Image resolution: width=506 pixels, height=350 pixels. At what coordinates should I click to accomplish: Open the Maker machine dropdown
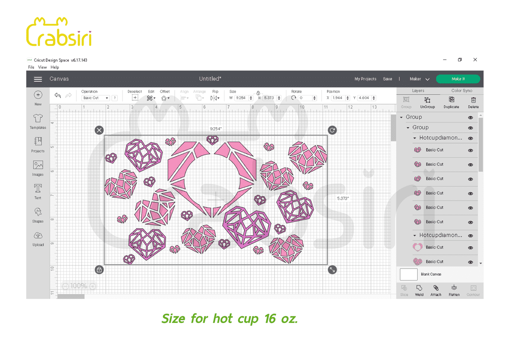coord(419,79)
